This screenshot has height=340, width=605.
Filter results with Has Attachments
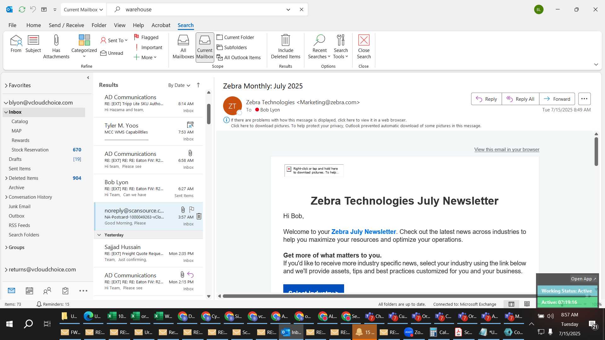[56, 47]
